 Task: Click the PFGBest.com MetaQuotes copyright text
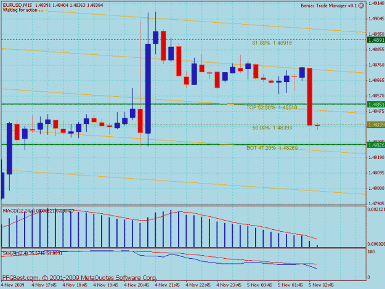(79, 278)
